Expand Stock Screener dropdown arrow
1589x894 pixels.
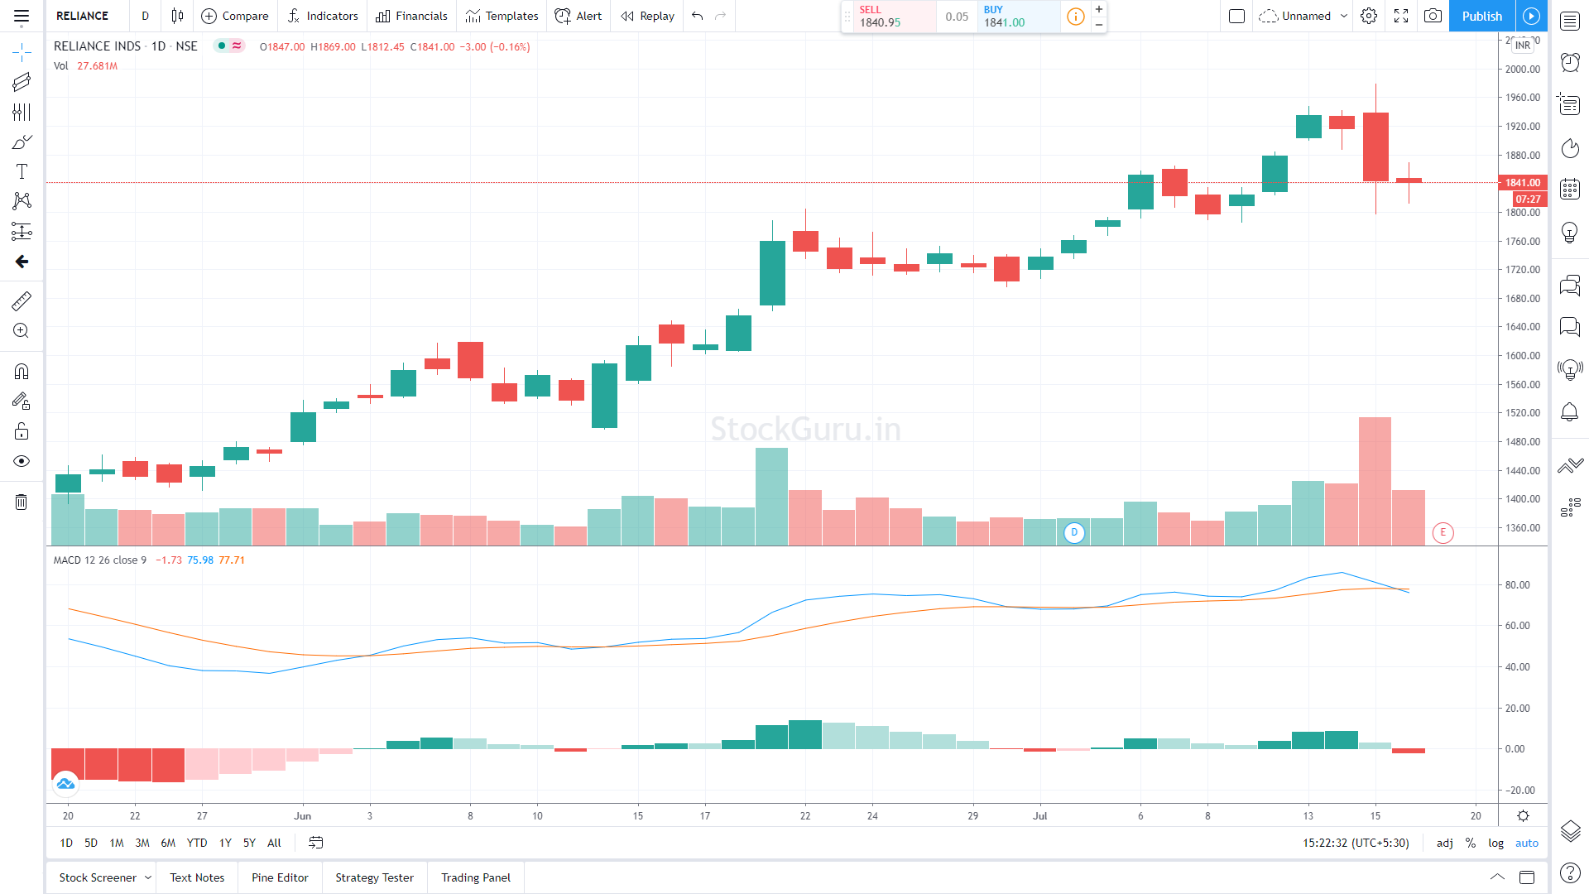(148, 877)
